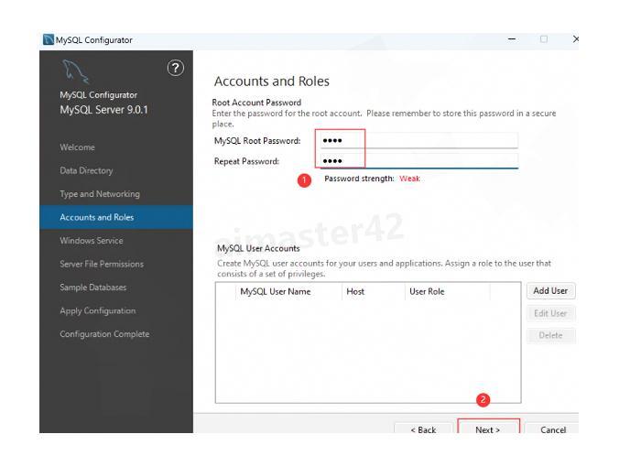Select the Apply Configuration step

click(97, 310)
